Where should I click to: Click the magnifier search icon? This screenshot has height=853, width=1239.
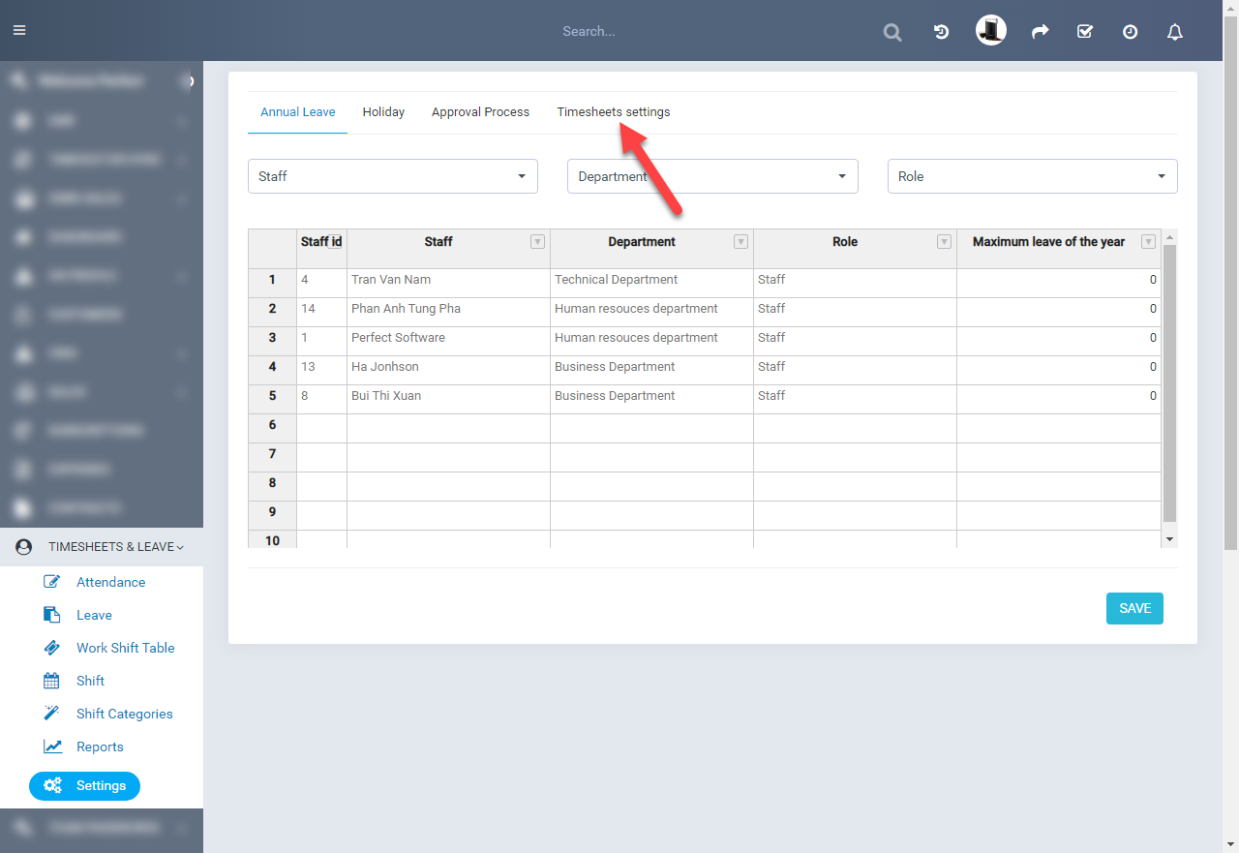coord(892,32)
